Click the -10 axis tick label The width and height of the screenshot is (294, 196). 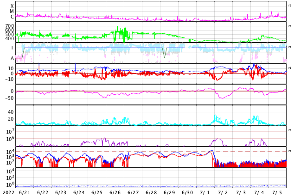[x=9, y=79]
